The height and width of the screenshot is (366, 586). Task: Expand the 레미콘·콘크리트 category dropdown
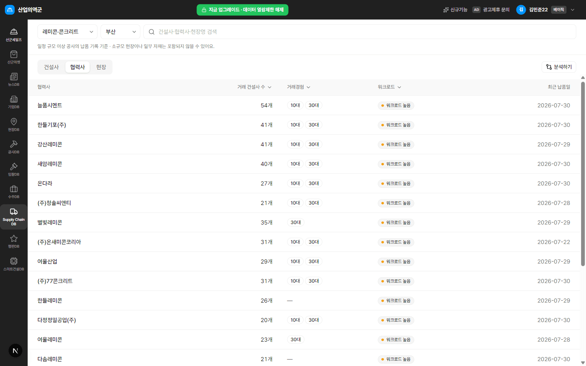point(68,32)
